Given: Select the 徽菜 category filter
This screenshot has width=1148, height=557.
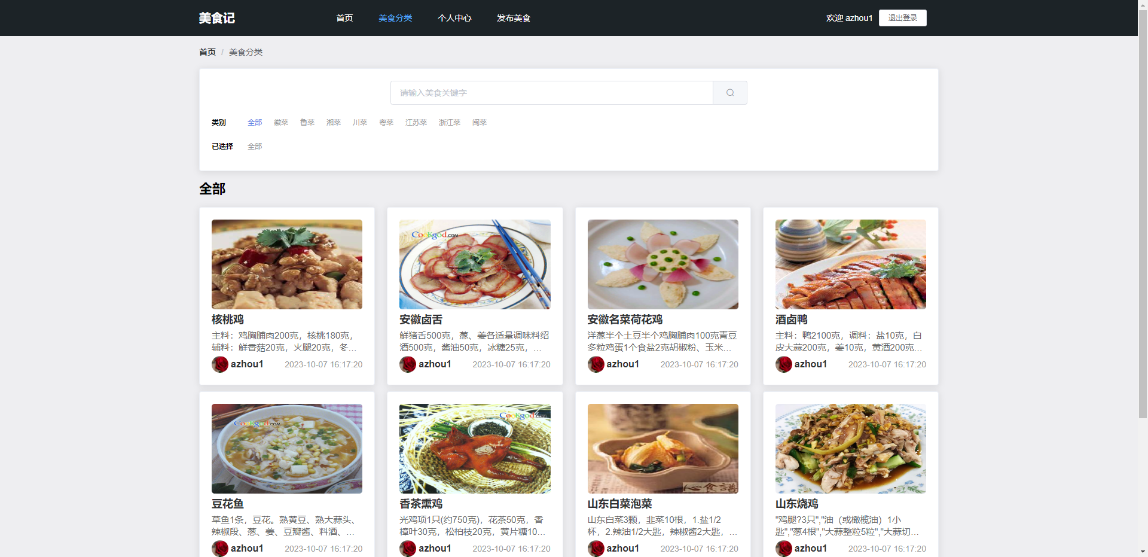Looking at the screenshot, I should [x=281, y=123].
